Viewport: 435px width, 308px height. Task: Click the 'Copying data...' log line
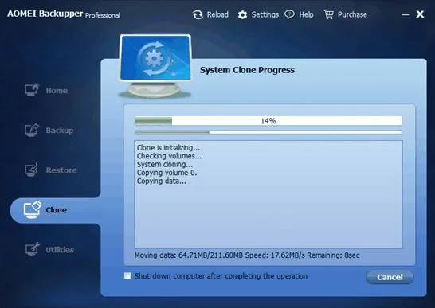pyautogui.click(x=162, y=181)
